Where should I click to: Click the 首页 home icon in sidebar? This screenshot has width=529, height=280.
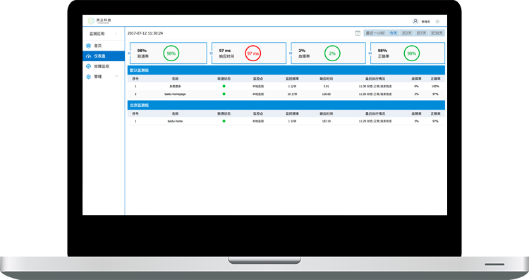click(x=88, y=46)
